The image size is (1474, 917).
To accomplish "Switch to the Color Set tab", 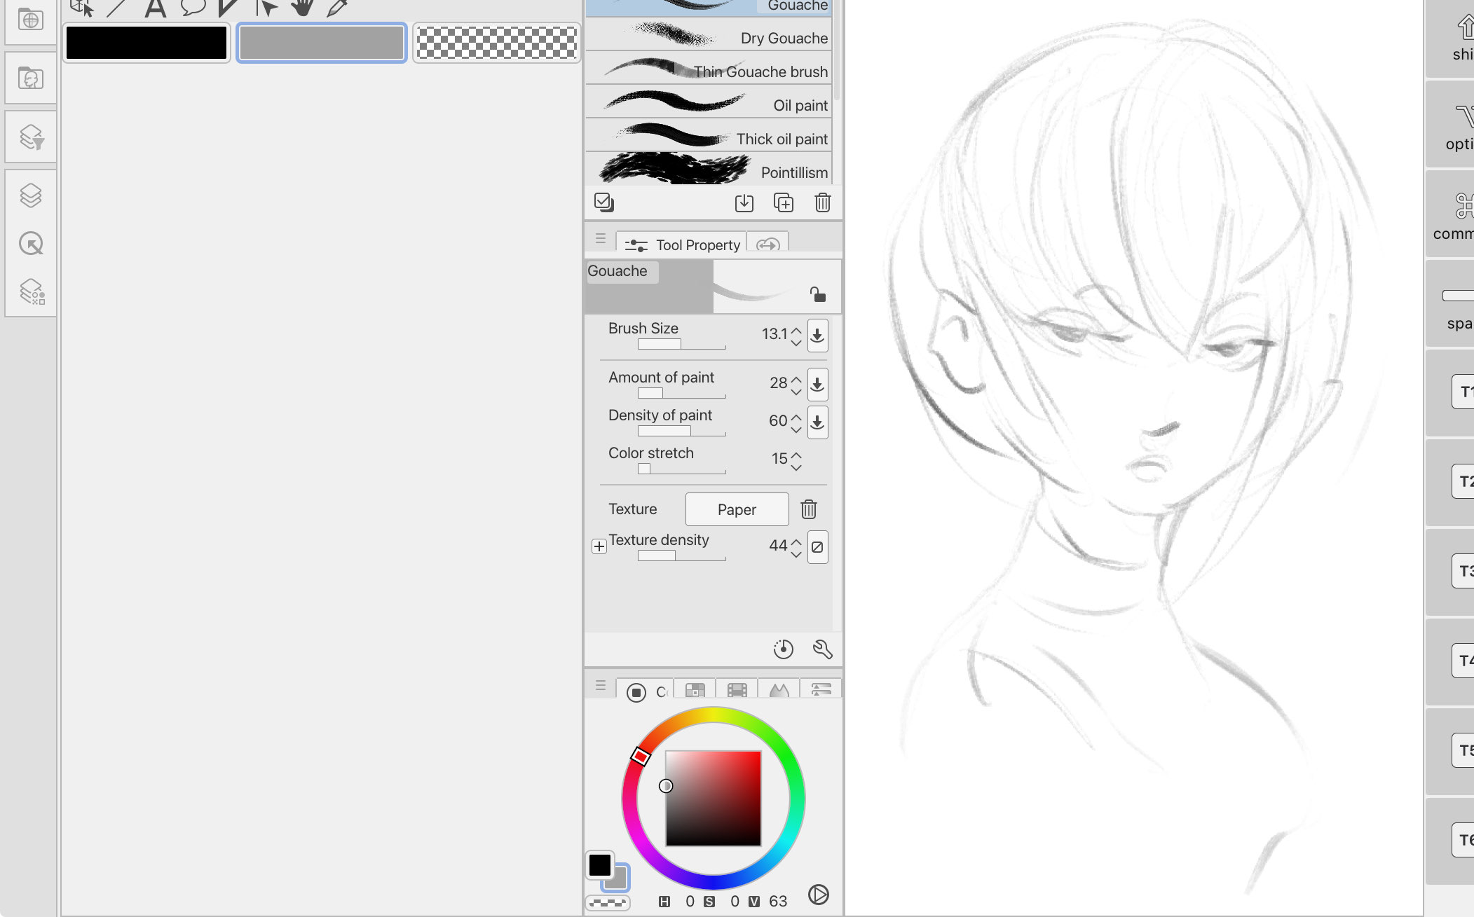I will coord(695,691).
